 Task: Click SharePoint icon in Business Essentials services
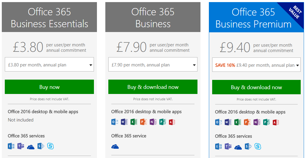coord(41,146)
